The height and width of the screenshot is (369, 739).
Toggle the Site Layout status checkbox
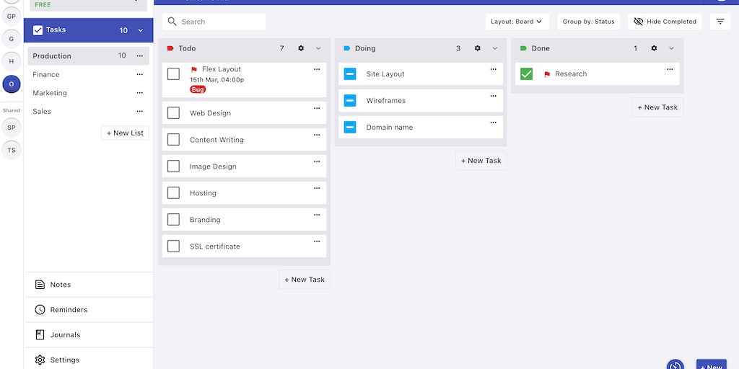pyautogui.click(x=350, y=74)
